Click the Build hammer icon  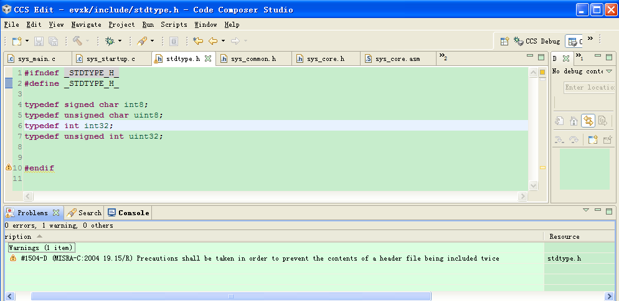(x=77, y=40)
